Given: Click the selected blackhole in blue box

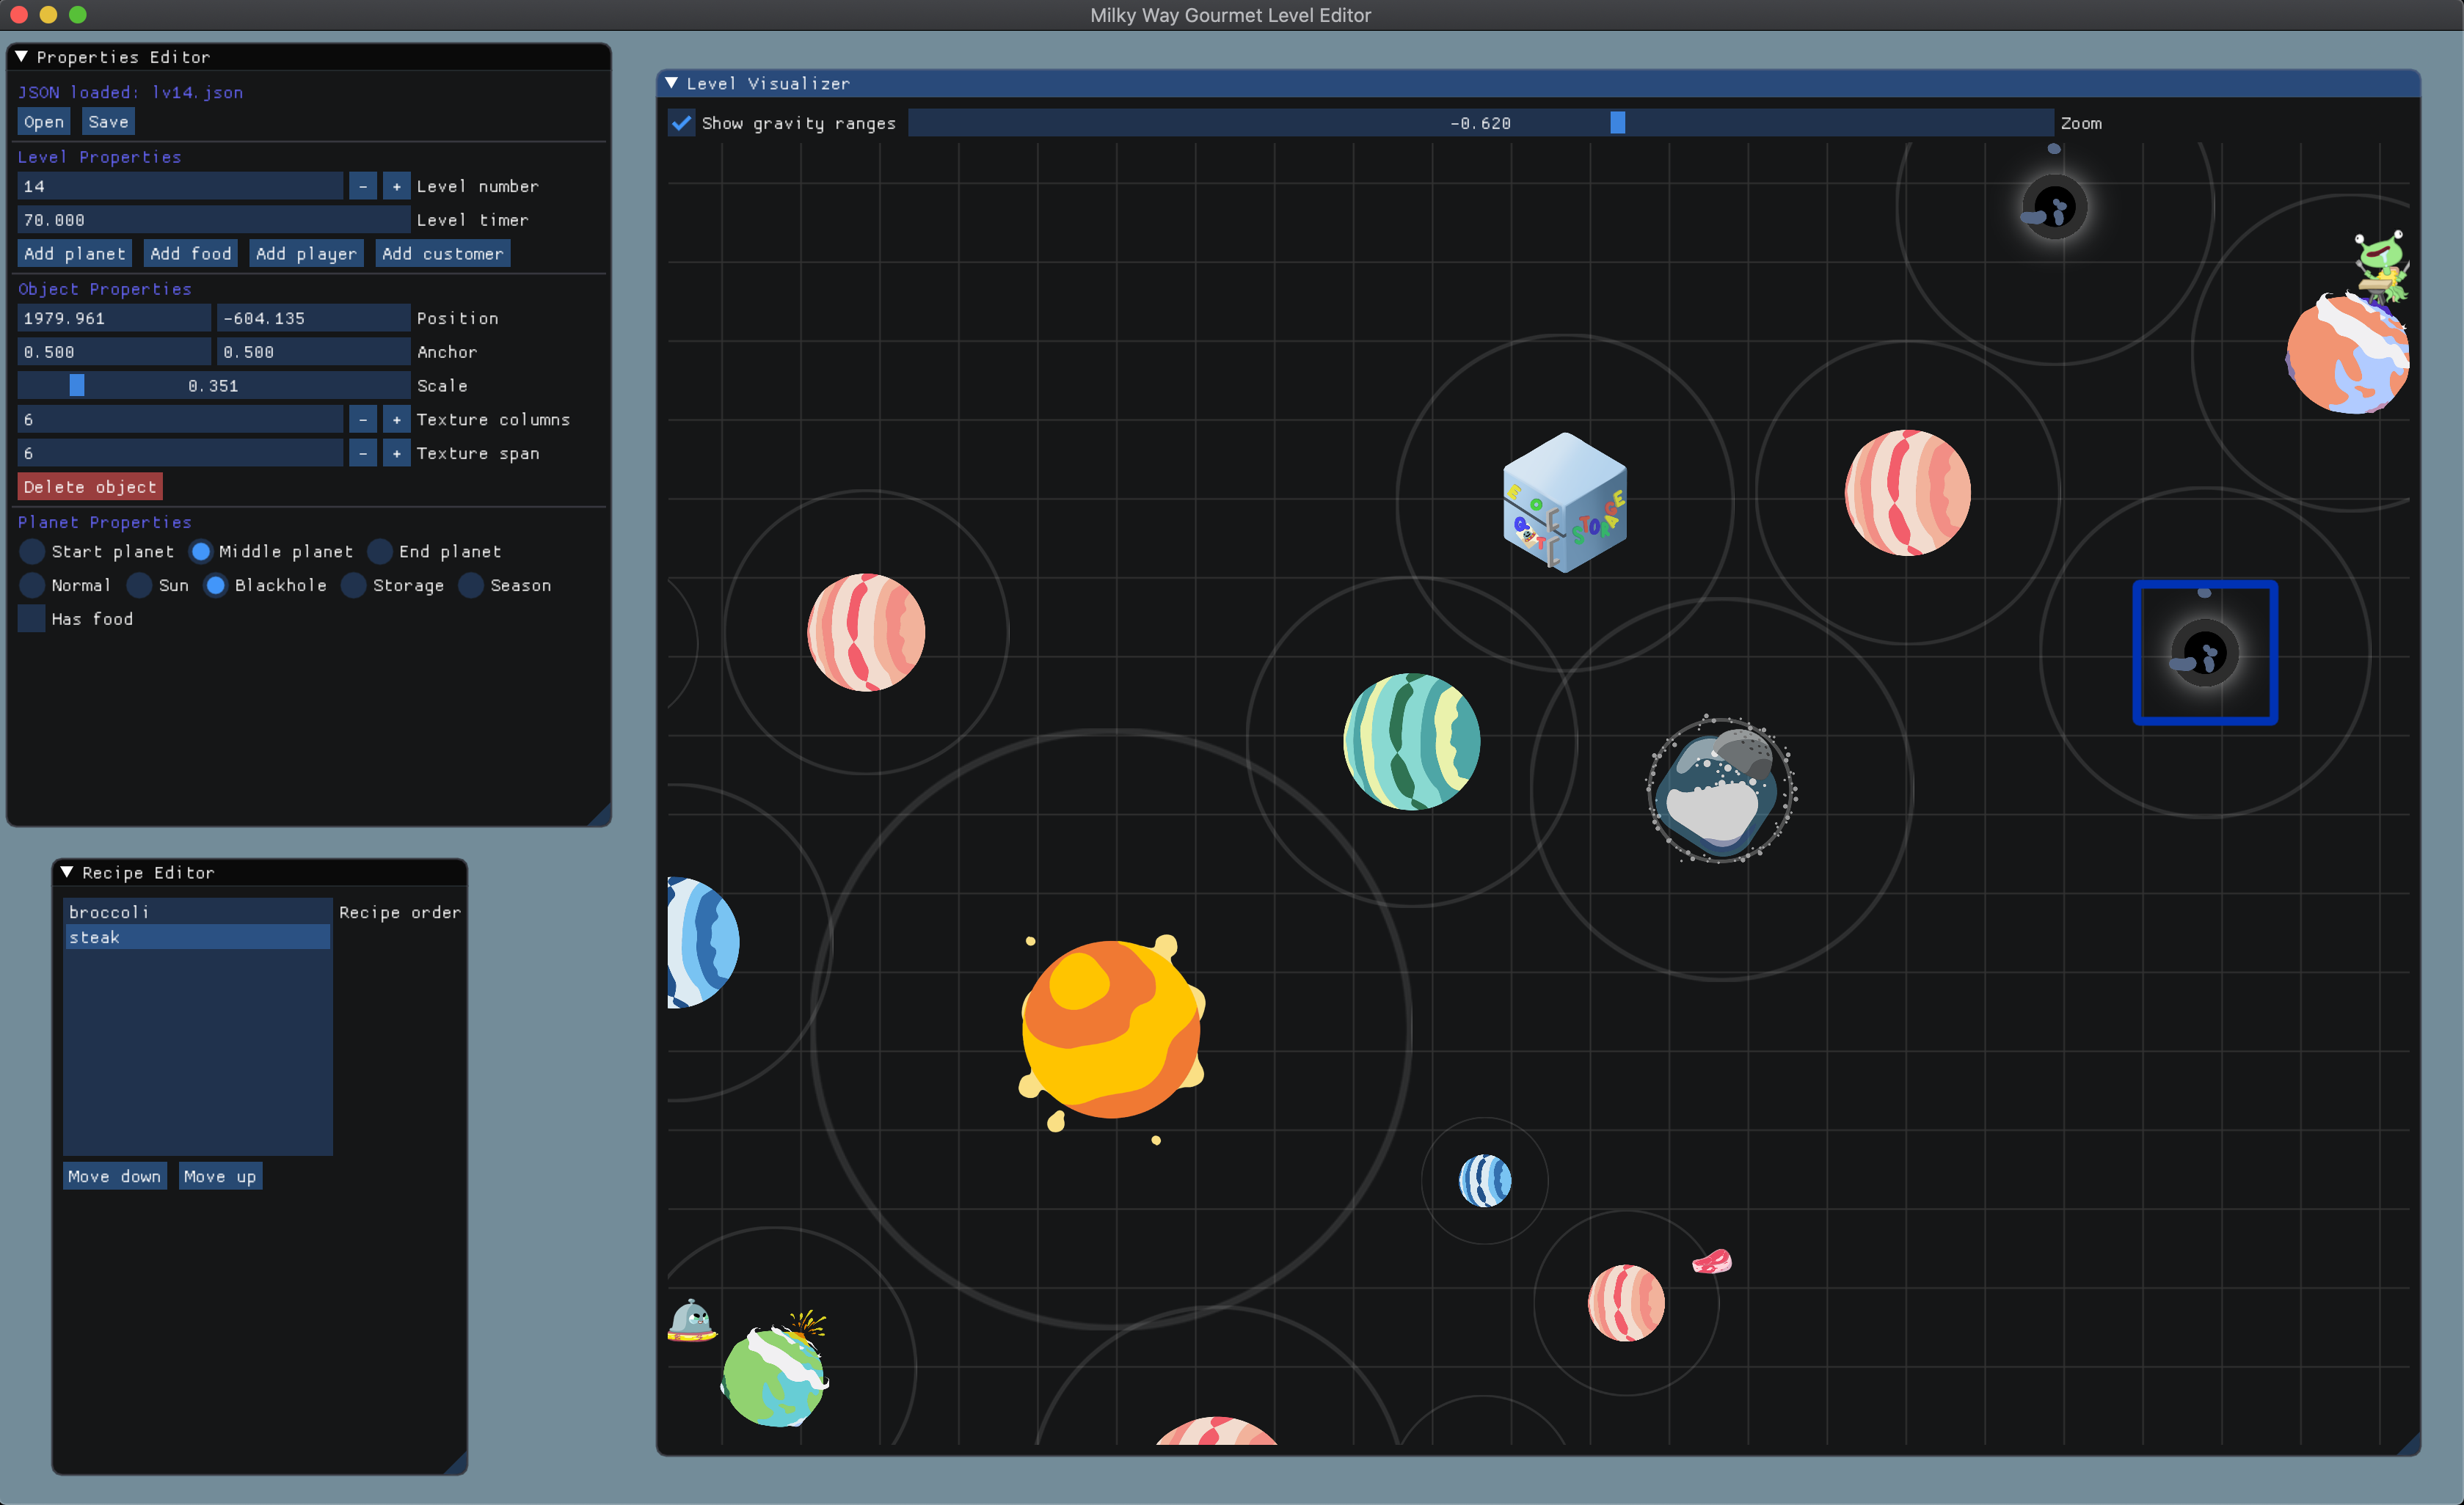Looking at the screenshot, I should tap(2204, 653).
